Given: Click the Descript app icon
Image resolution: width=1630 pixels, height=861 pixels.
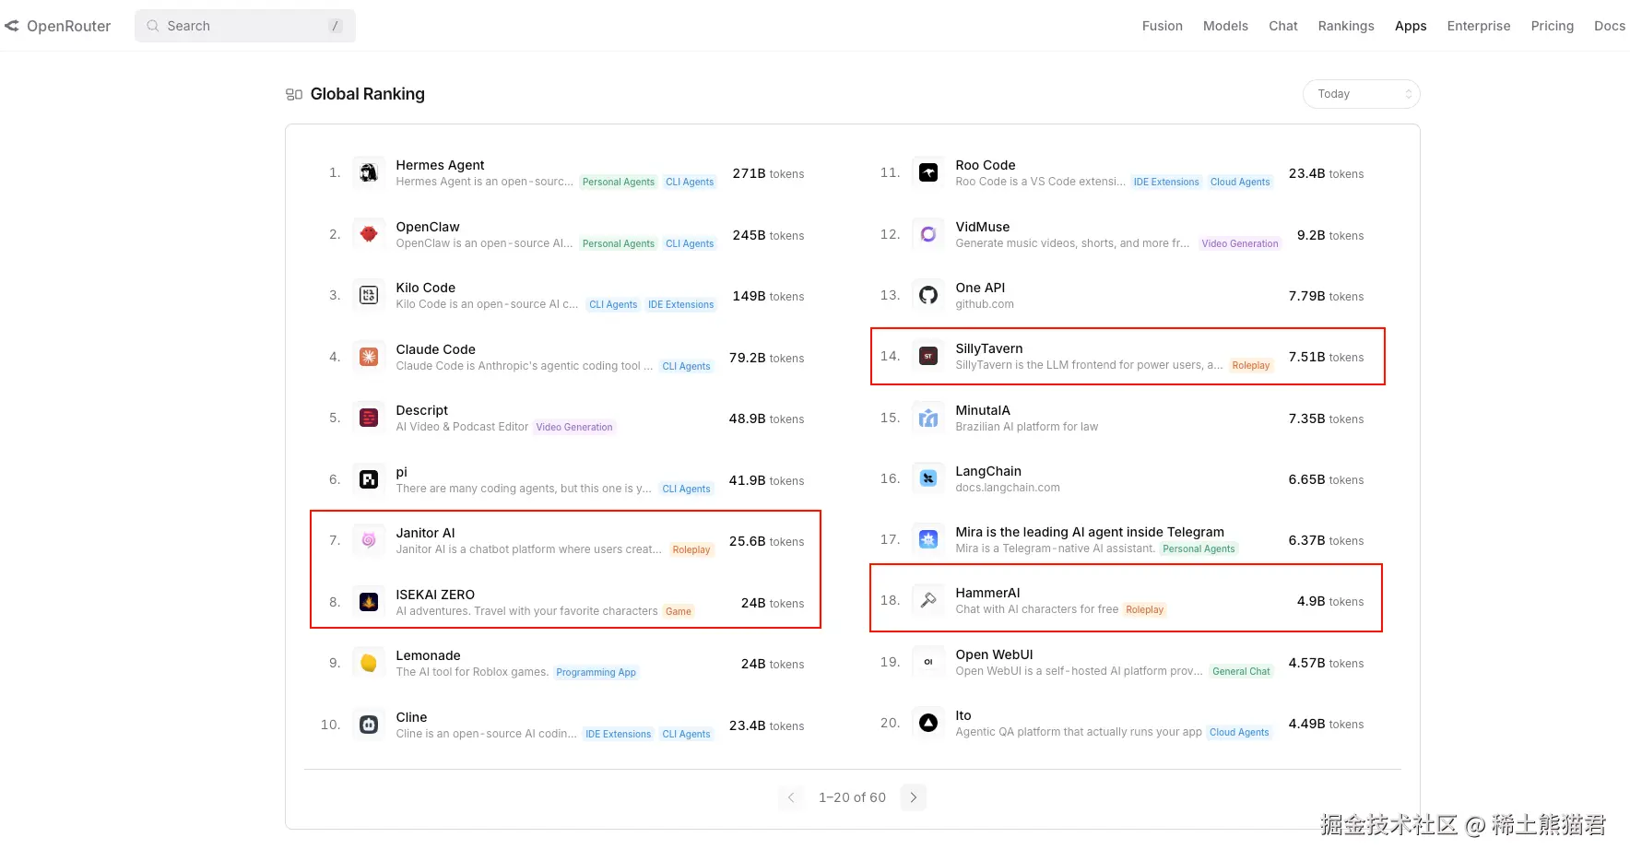Looking at the screenshot, I should click(x=369, y=418).
